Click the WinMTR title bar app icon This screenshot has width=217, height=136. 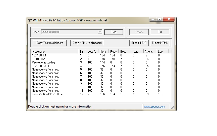tap(29, 20)
